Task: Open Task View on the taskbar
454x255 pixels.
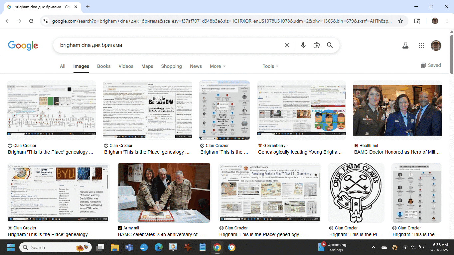Action: click(x=100, y=247)
